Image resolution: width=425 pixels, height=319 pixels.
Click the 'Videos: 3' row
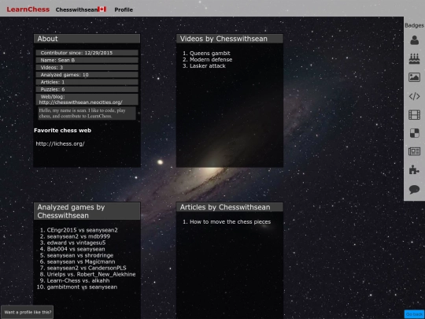[87, 68]
